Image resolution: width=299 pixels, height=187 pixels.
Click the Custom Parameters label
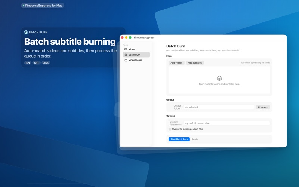point(175,123)
